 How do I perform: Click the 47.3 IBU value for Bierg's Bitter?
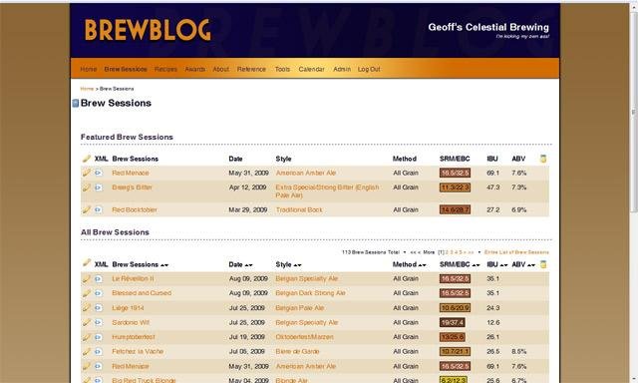(x=493, y=188)
